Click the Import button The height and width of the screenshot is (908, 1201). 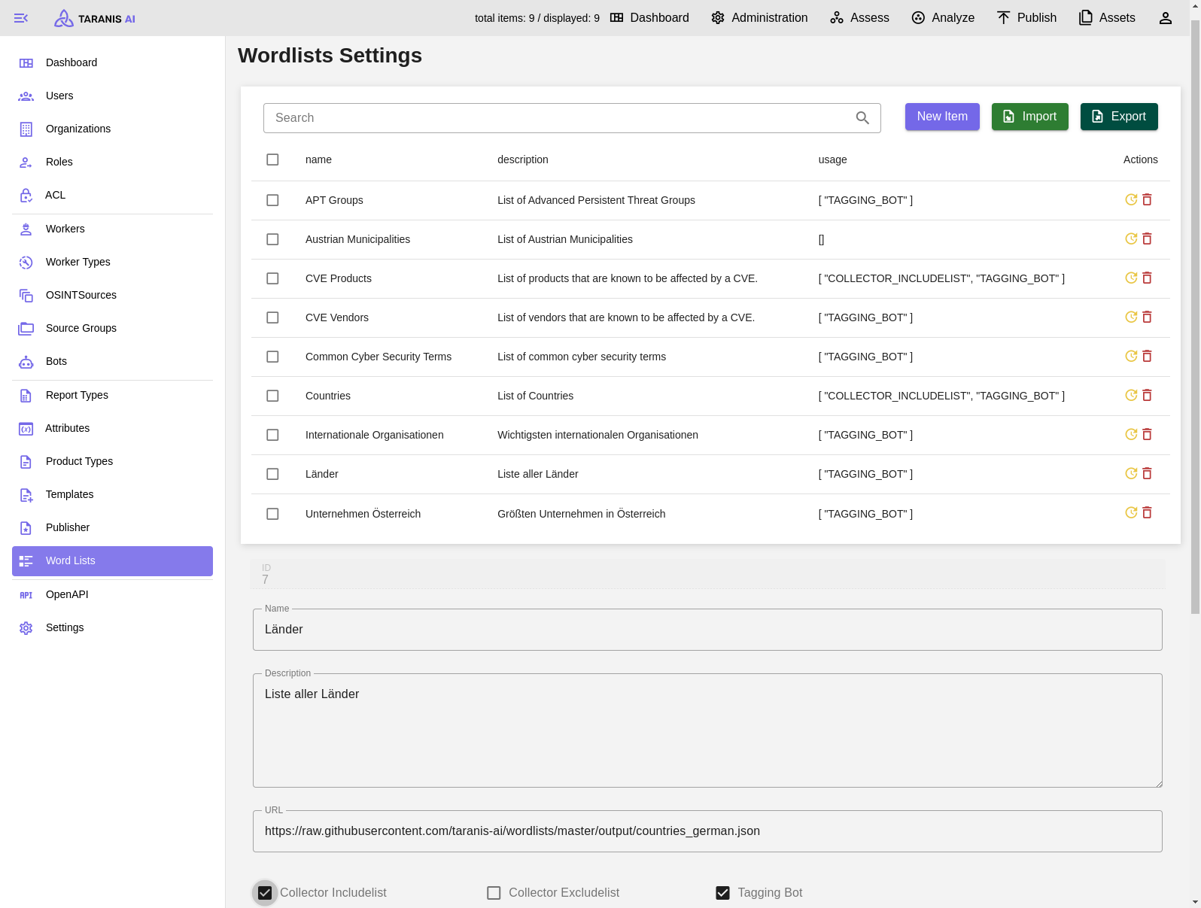point(1030,117)
